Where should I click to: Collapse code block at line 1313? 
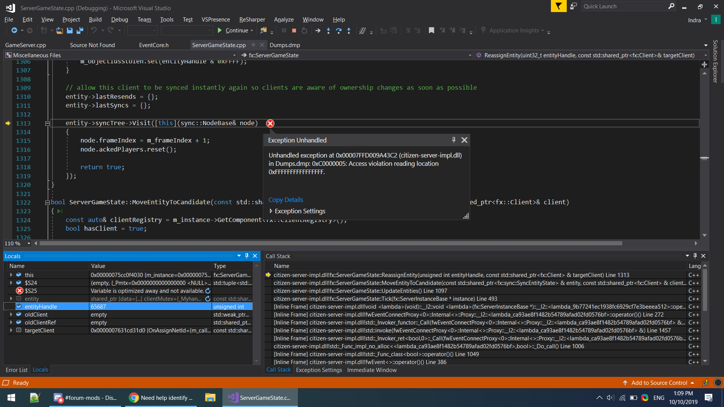pyautogui.click(x=48, y=123)
